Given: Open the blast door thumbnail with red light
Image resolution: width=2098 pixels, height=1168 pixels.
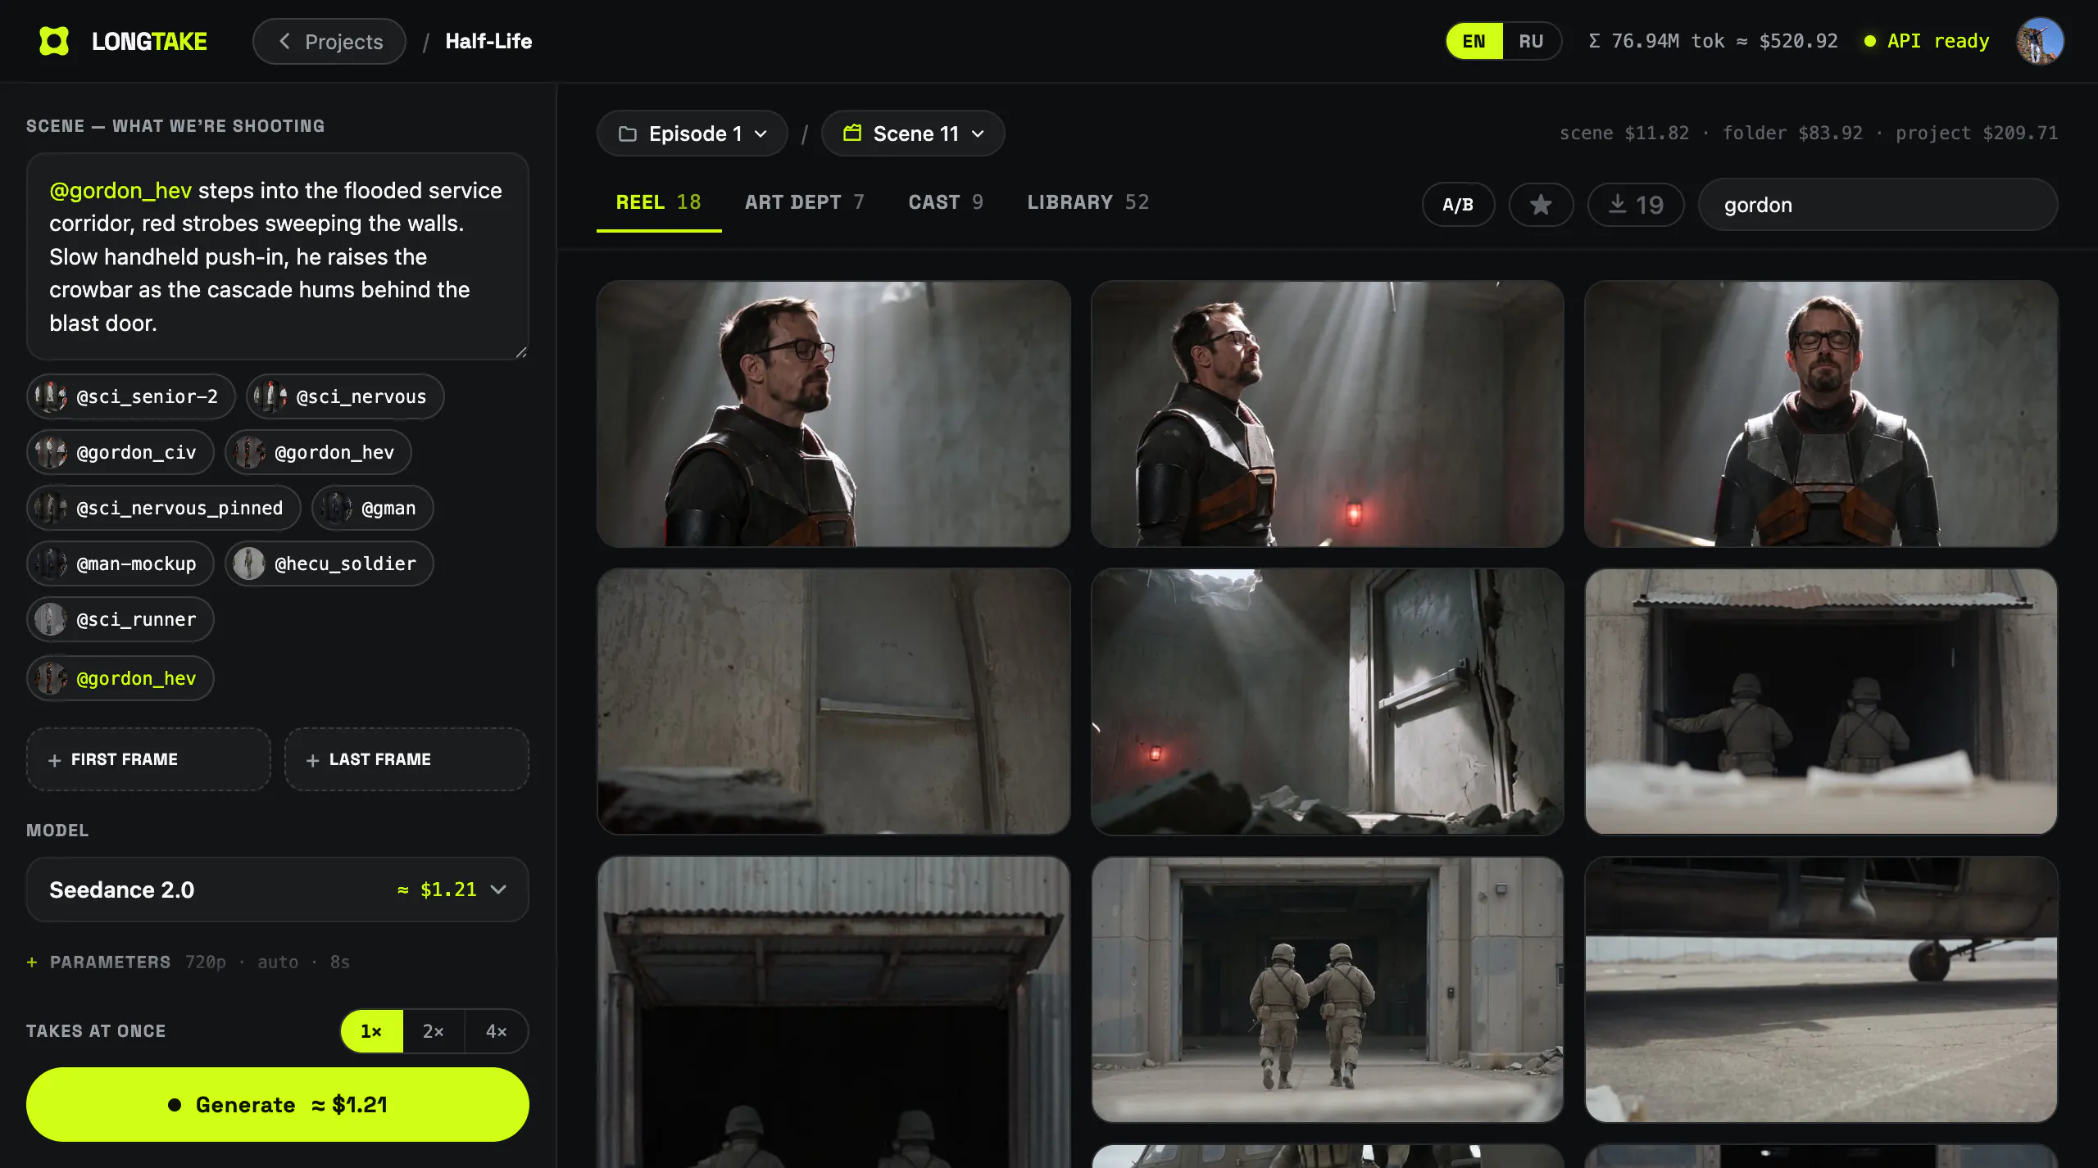Looking at the screenshot, I should (x=1327, y=702).
